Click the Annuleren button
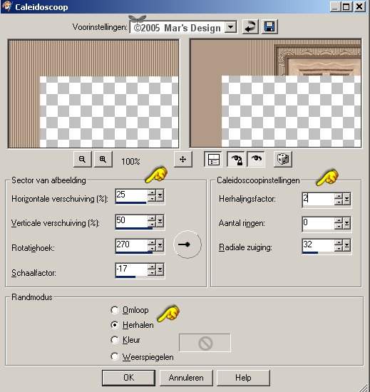Image resolution: width=370 pixels, height=392 pixels. 186,378
